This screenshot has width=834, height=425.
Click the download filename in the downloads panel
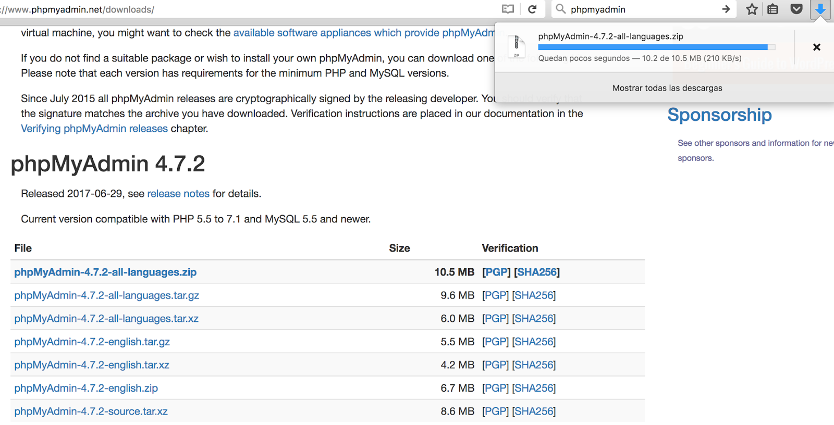pos(611,36)
